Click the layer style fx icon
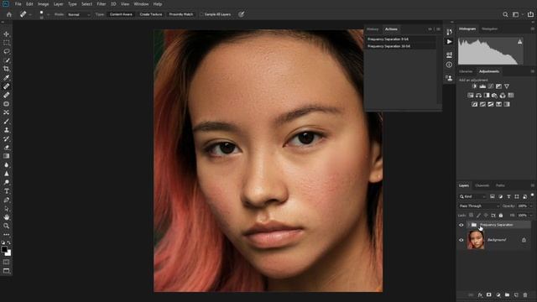 pos(480,294)
